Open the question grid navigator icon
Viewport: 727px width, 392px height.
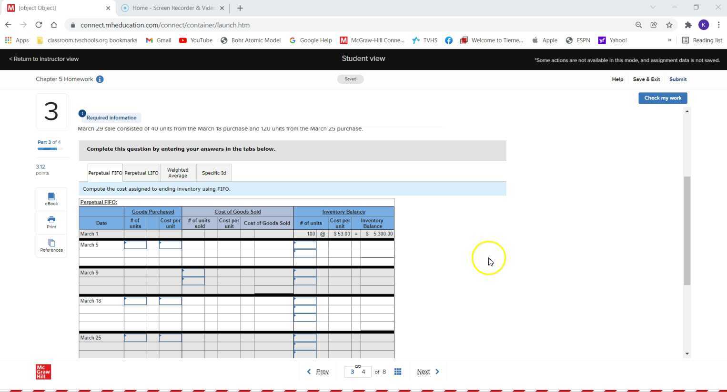(398, 372)
